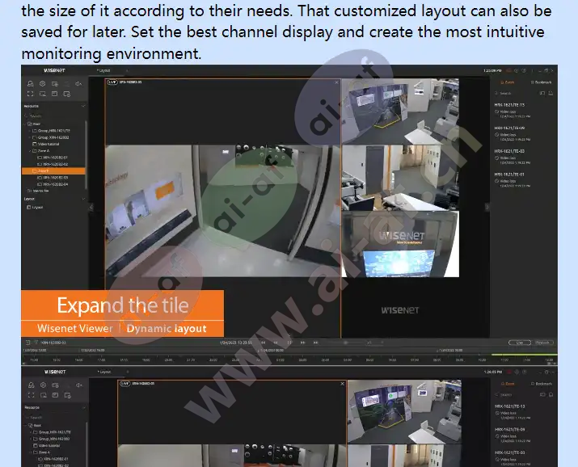Open settings gear icon in second viewer toolbar
The width and height of the screenshot is (578, 467).
[x=43, y=385]
